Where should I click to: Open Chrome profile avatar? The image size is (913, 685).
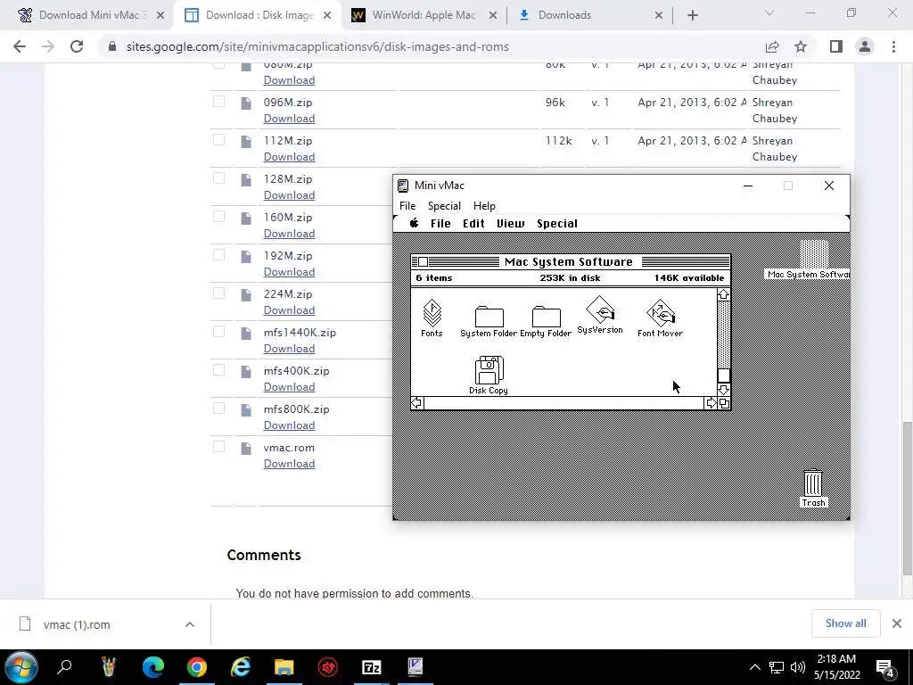(865, 46)
